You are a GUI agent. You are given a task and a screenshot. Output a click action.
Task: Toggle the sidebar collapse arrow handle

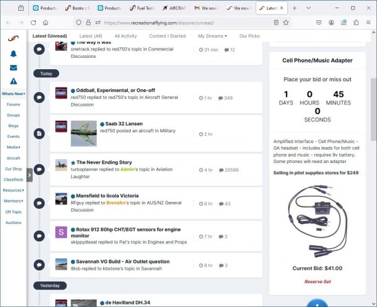pos(29,176)
